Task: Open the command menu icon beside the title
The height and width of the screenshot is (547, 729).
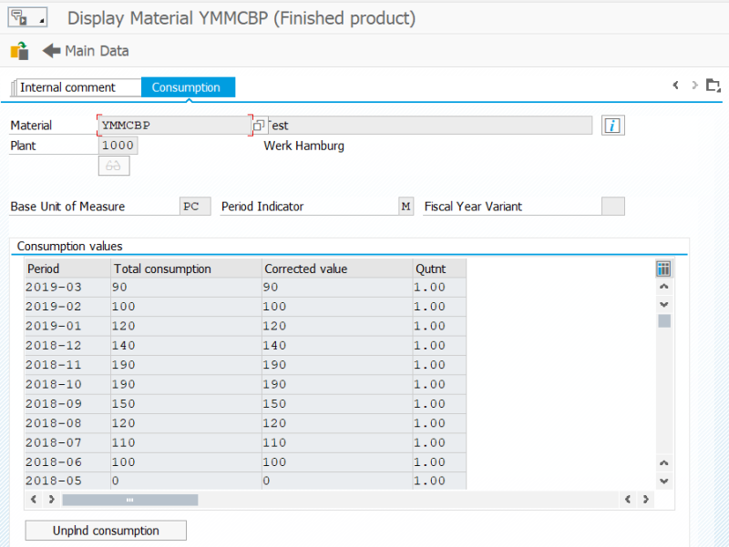Action: 27,17
